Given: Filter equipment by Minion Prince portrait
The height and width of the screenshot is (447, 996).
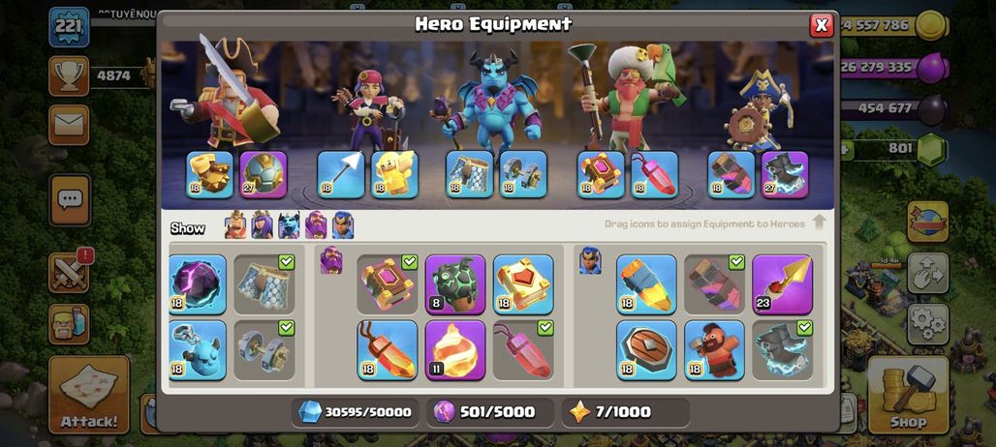Looking at the screenshot, I should point(289,225).
